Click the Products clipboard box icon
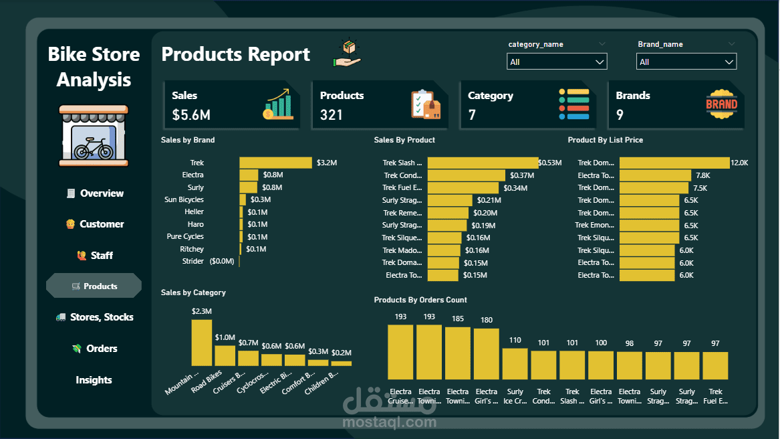Viewport: 780px width, 439px height. coord(426,104)
